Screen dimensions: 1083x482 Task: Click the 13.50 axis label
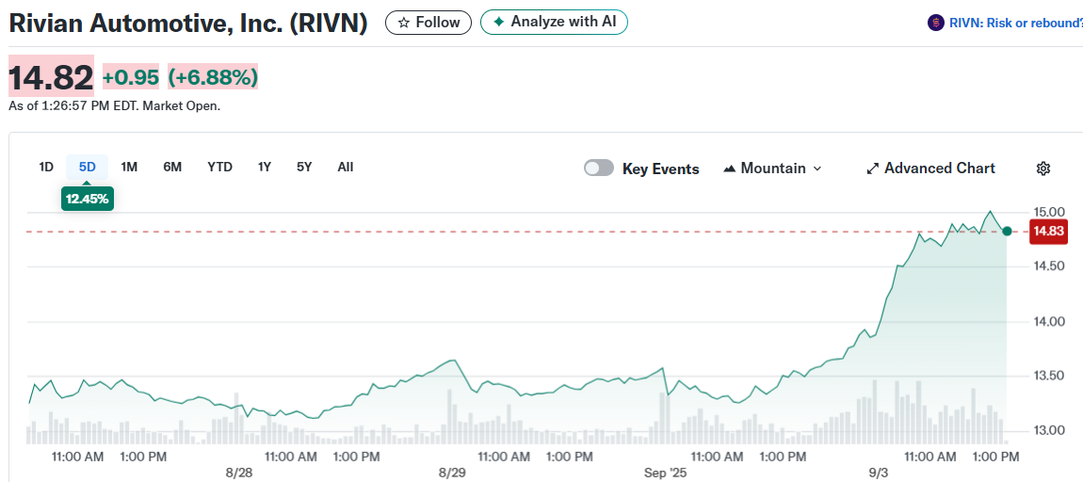[1048, 376]
